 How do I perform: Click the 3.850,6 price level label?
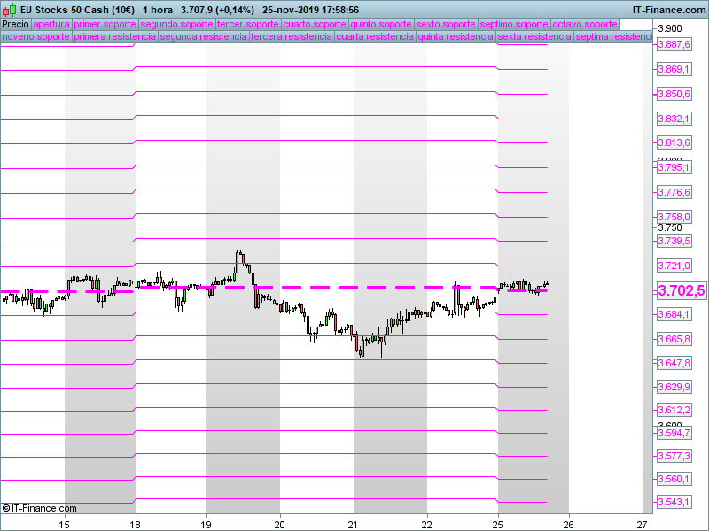[674, 94]
